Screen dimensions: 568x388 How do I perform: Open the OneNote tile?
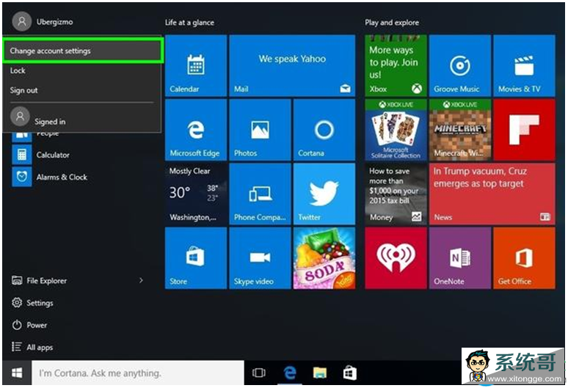point(459,257)
